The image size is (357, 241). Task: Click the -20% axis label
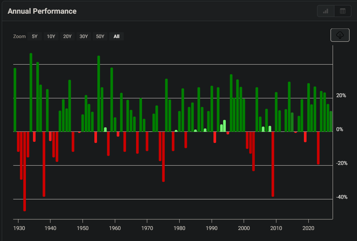(x=342, y=163)
